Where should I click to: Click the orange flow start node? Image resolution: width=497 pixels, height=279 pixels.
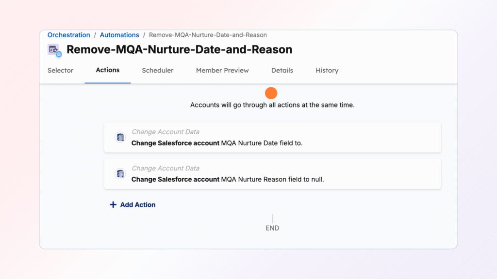271,93
